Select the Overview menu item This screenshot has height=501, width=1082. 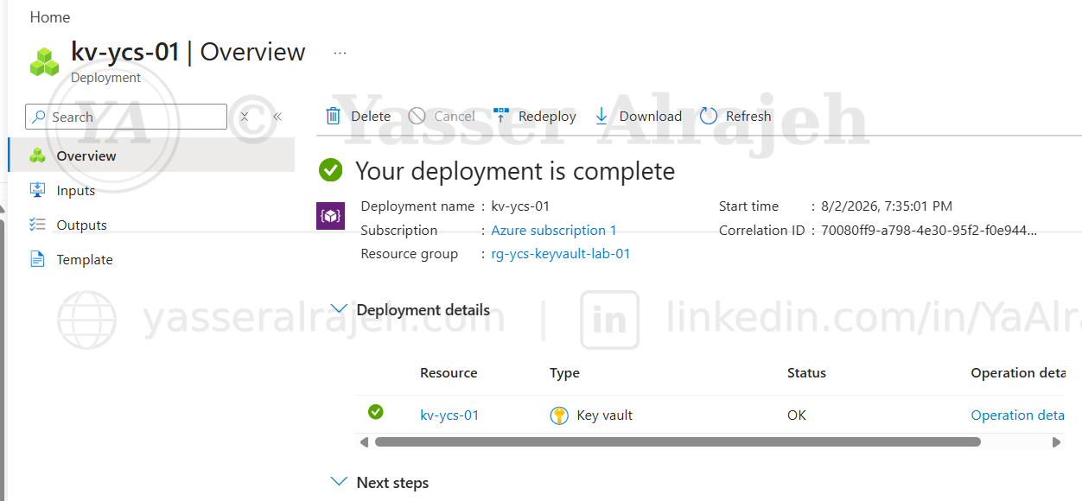pyautogui.click(x=151, y=155)
